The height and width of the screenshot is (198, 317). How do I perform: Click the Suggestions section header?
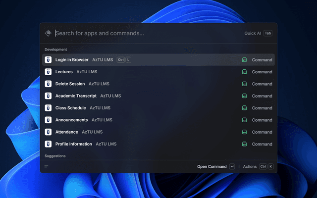55,156
